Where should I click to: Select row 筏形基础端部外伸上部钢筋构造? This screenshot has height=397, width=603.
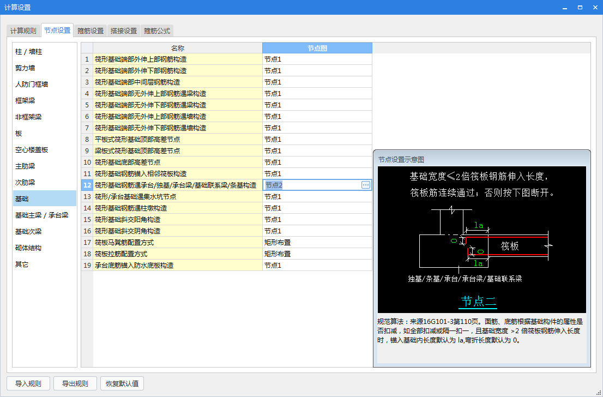click(x=178, y=59)
